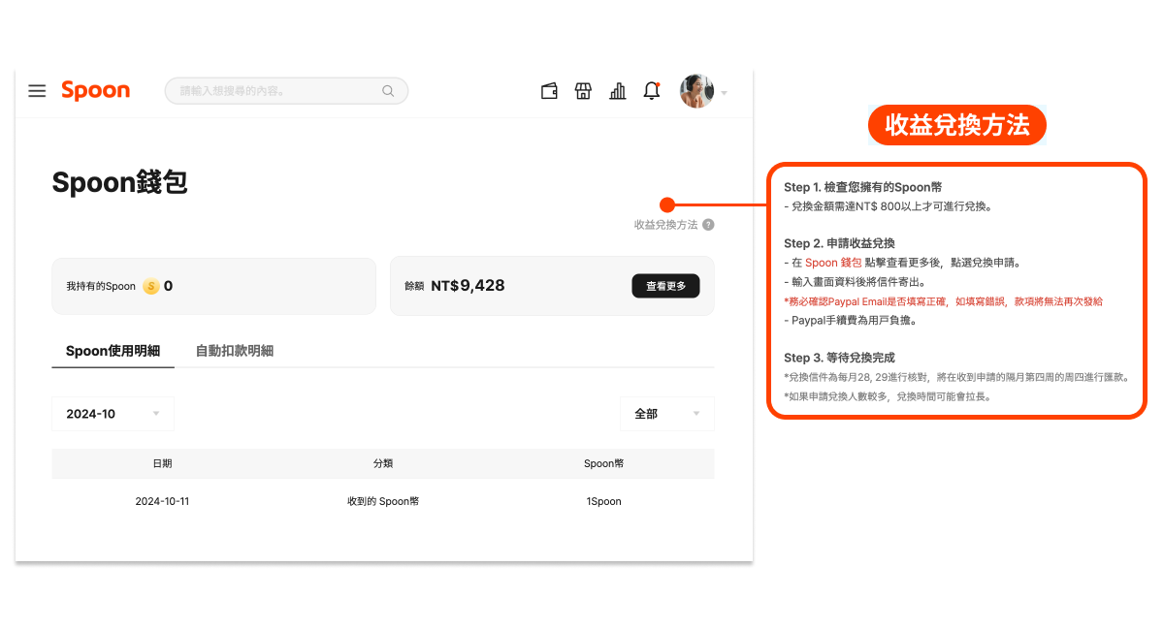1164x628 pixels.
Task: Open the notification bell
Action: 652,91
